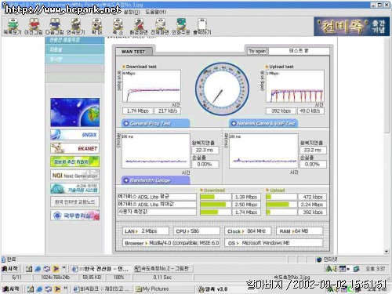This screenshot has width=392, height=294.
Task: Click the 자료실 sidebar menu item
Action: pos(74,49)
